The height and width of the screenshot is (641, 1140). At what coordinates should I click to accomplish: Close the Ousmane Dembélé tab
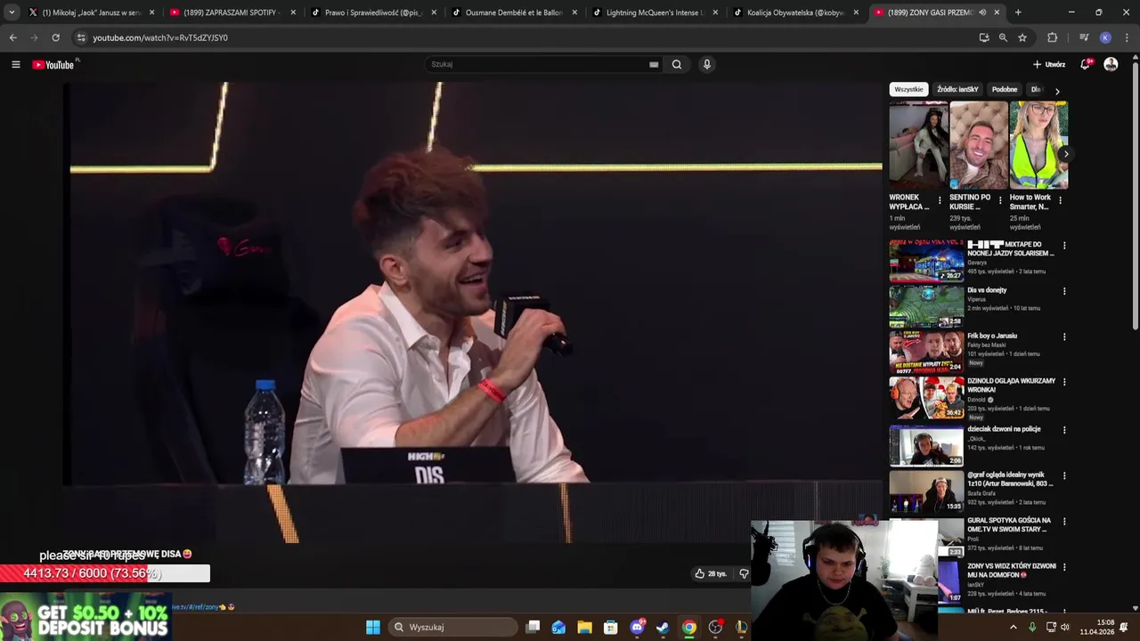(x=574, y=12)
